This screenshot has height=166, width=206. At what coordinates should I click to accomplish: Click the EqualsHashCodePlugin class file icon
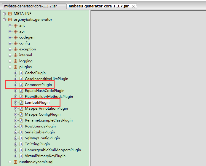[x=21, y=91]
